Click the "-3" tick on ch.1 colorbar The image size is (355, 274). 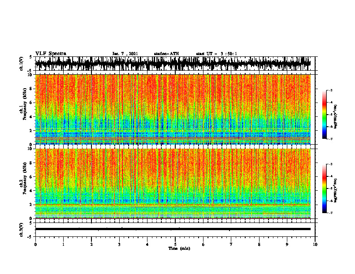330,90
